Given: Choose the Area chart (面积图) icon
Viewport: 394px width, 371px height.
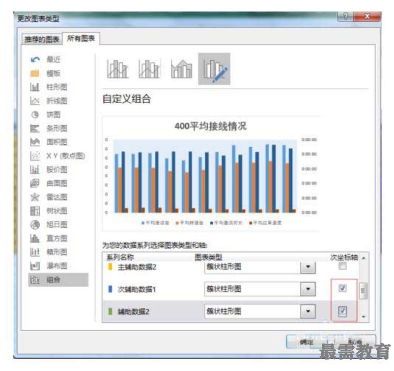Looking at the screenshot, I should 35,142.
